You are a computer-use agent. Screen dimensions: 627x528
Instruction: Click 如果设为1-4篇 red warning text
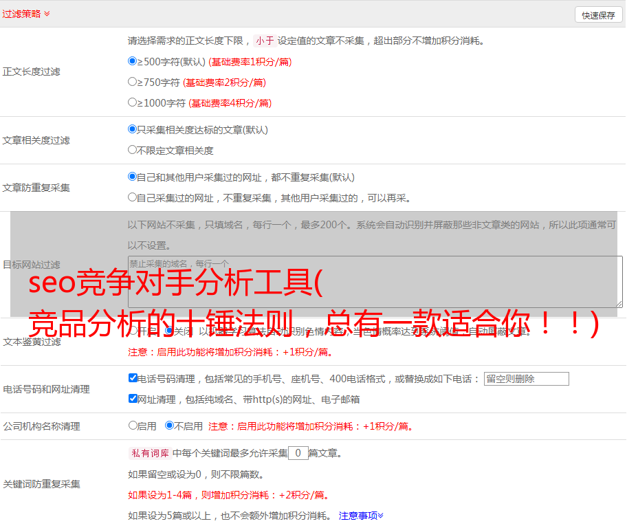coord(228,495)
